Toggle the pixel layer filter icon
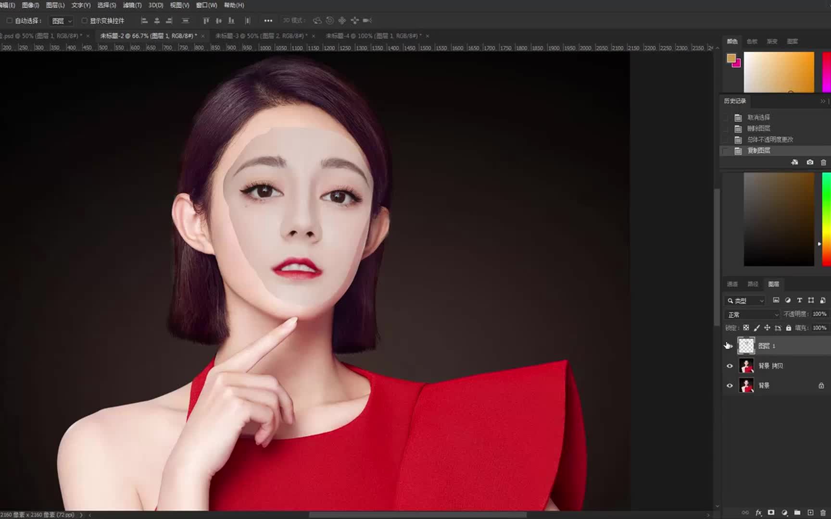Image resolution: width=831 pixels, height=519 pixels. pyautogui.click(x=776, y=300)
